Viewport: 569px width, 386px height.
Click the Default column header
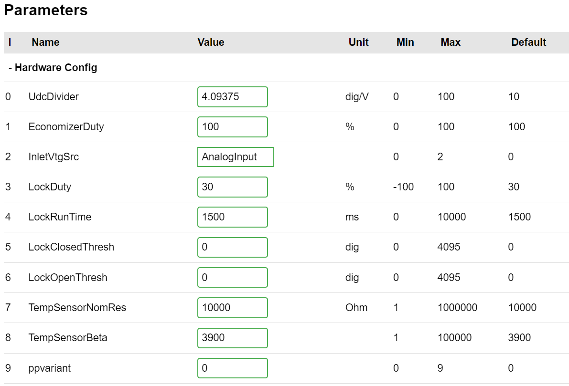528,42
